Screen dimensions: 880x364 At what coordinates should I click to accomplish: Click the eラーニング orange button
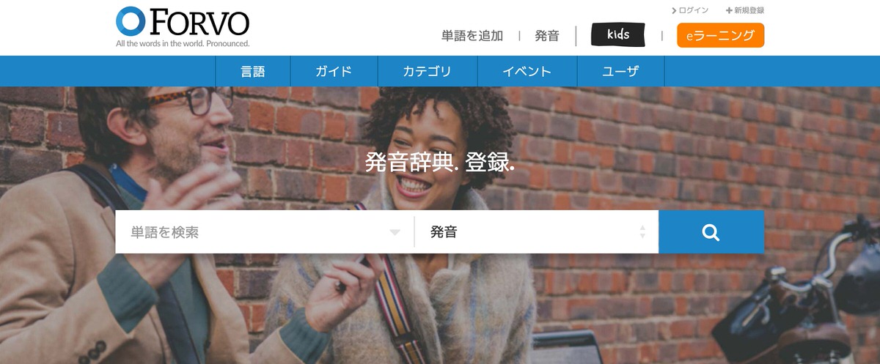point(720,35)
